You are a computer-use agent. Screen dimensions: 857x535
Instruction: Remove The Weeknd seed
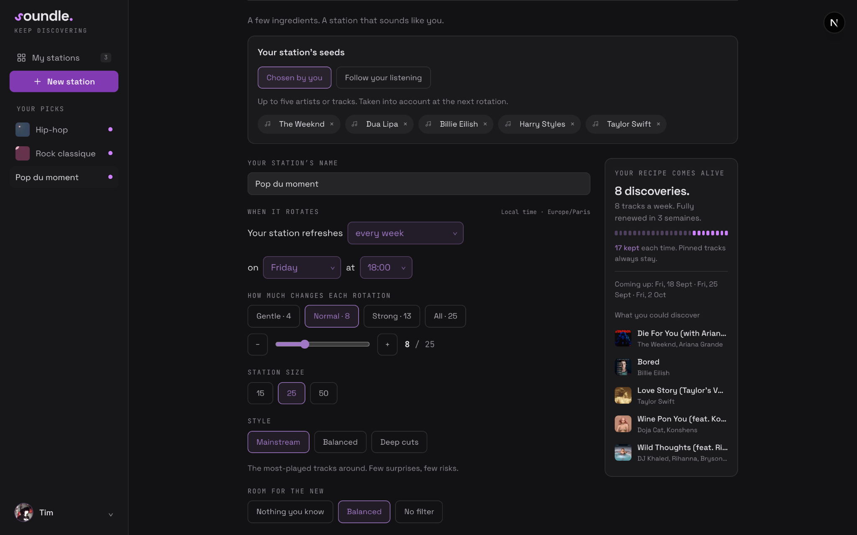(332, 124)
